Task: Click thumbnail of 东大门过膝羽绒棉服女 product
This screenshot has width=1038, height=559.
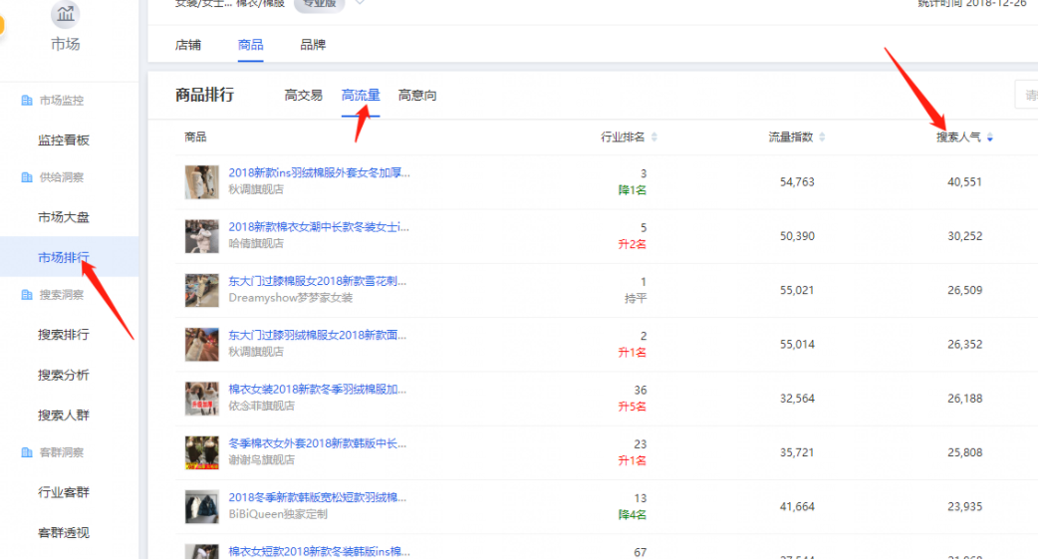Action: tap(202, 345)
